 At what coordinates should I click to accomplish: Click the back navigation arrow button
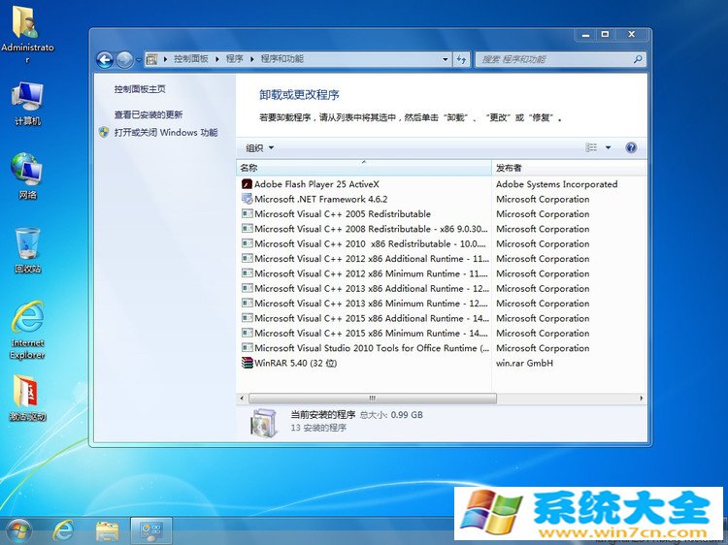[105, 60]
